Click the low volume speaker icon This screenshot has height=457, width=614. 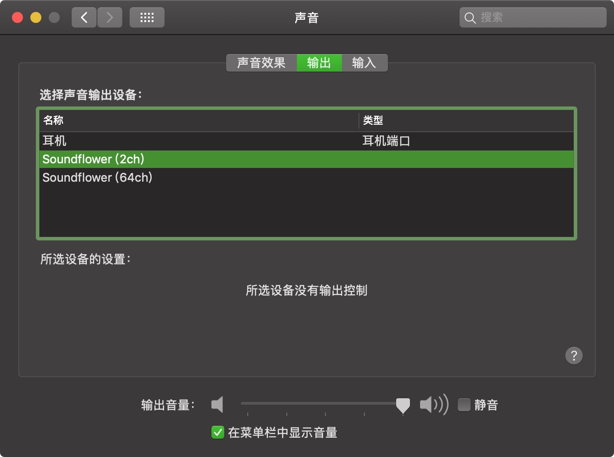(x=217, y=405)
